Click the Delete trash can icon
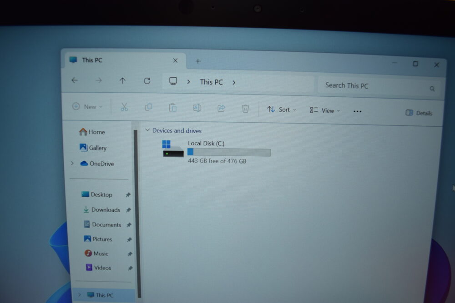This screenshot has height=303, width=455. pyautogui.click(x=245, y=109)
